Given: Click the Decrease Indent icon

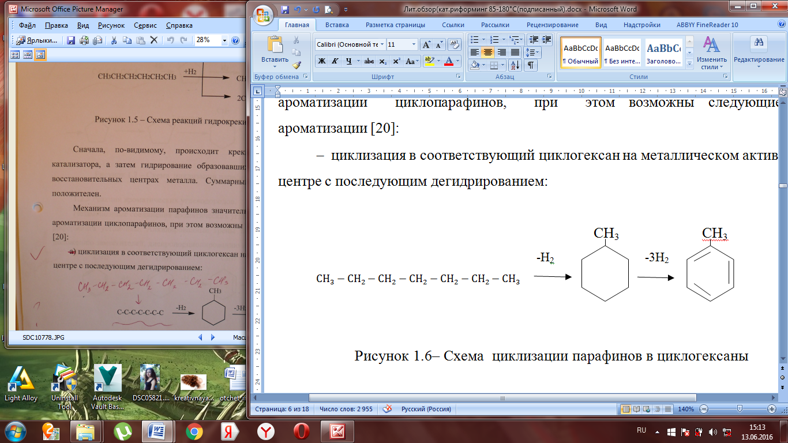Looking at the screenshot, I should click(533, 40).
